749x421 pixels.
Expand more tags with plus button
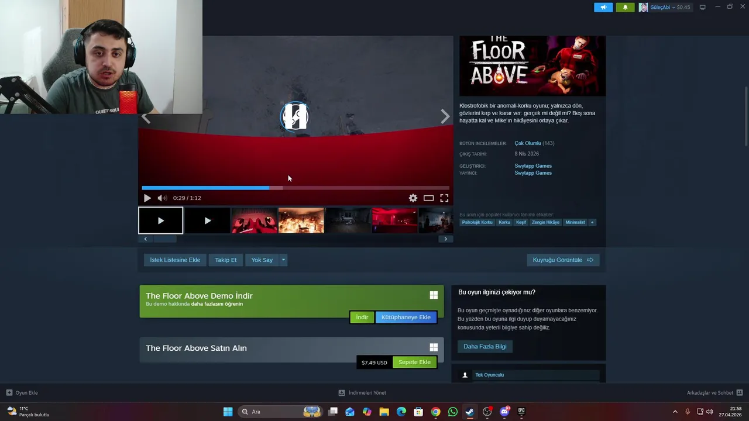[592, 222]
